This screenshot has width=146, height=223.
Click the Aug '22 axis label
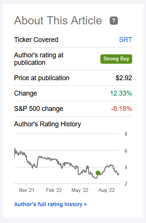106,190
